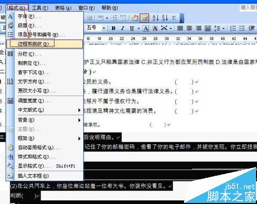The image size is (257, 204).
Task: Open the character scaling dropdown arrow
Action: click(171, 28)
